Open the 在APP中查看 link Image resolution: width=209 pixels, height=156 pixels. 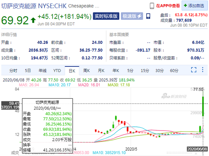[x=168, y=6]
